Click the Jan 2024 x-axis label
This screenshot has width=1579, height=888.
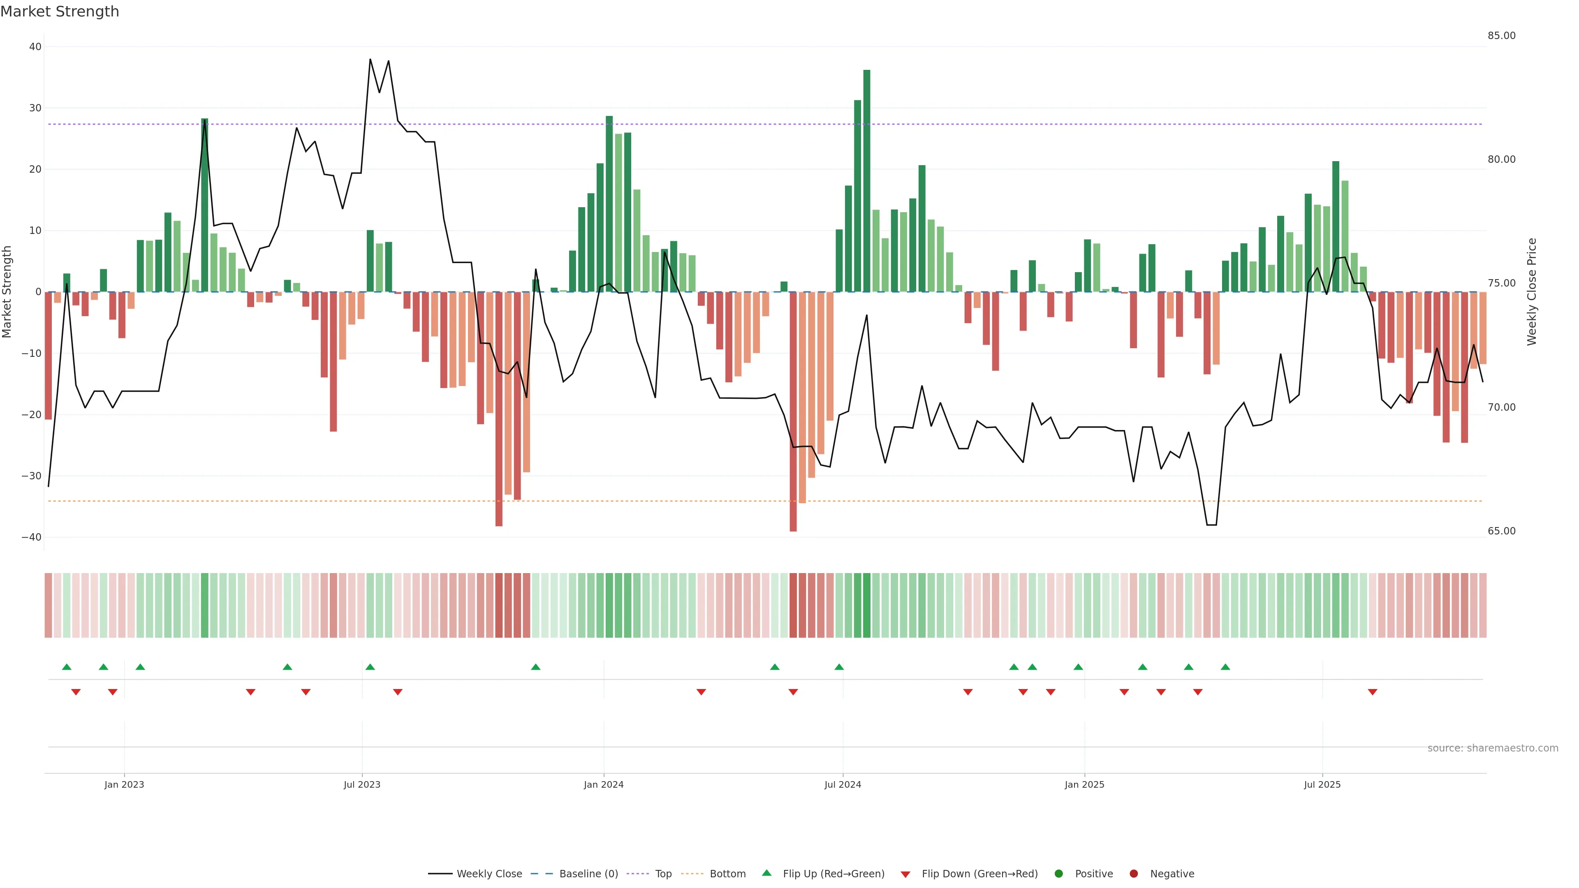[604, 784]
